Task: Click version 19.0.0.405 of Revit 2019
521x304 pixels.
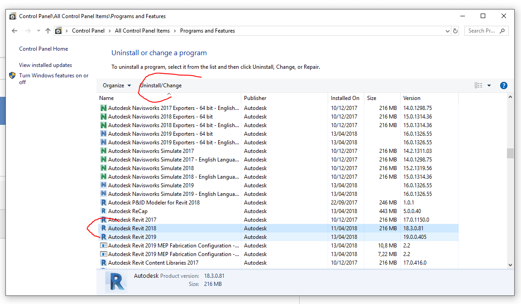Action: [415, 237]
